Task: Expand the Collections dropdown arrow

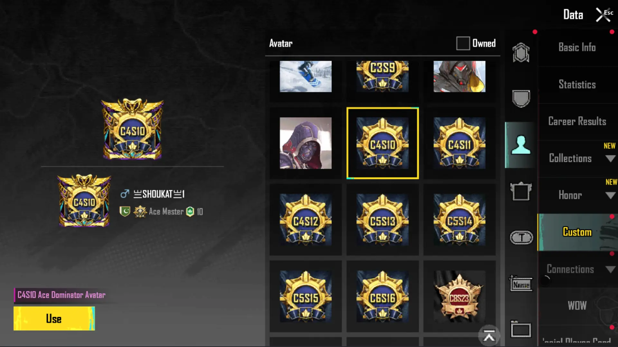Action: click(x=610, y=159)
